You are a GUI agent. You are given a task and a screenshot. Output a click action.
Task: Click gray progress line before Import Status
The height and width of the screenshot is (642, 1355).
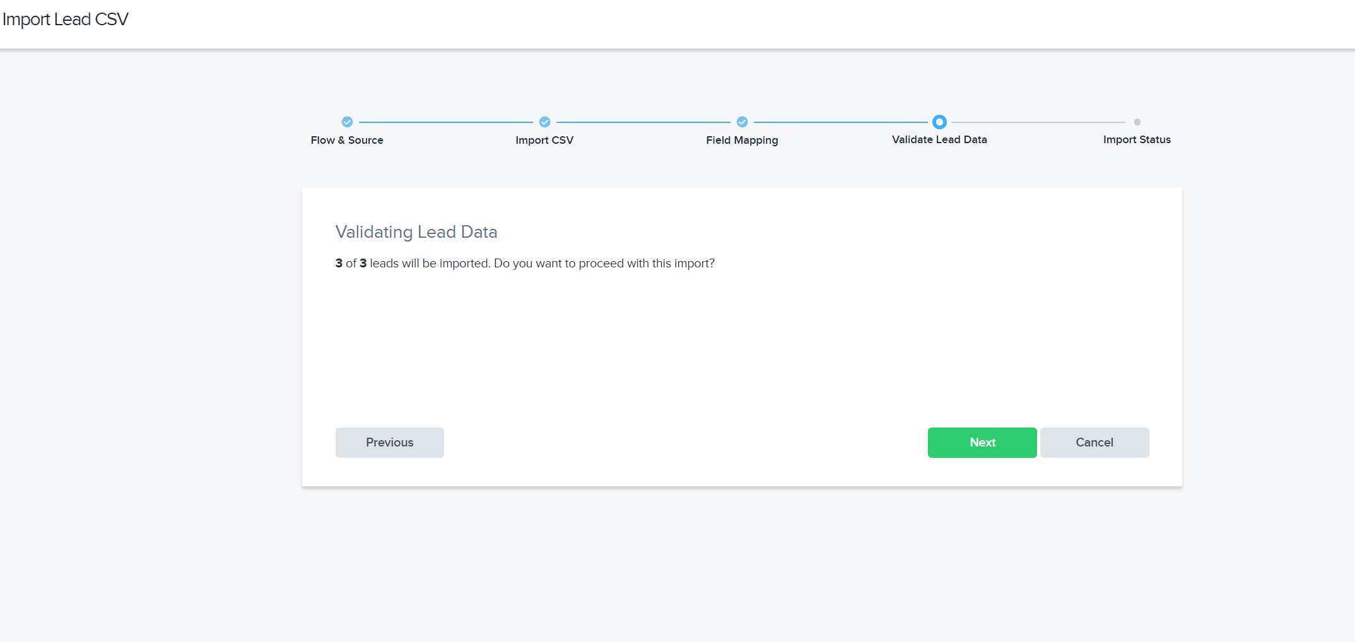click(x=1038, y=122)
